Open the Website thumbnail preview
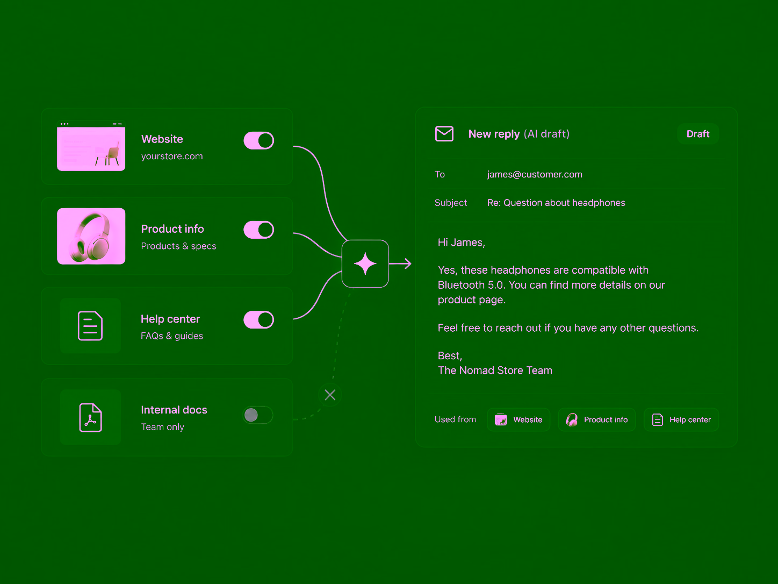The height and width of the screenshot is (584, 778). tap(91, 146)
